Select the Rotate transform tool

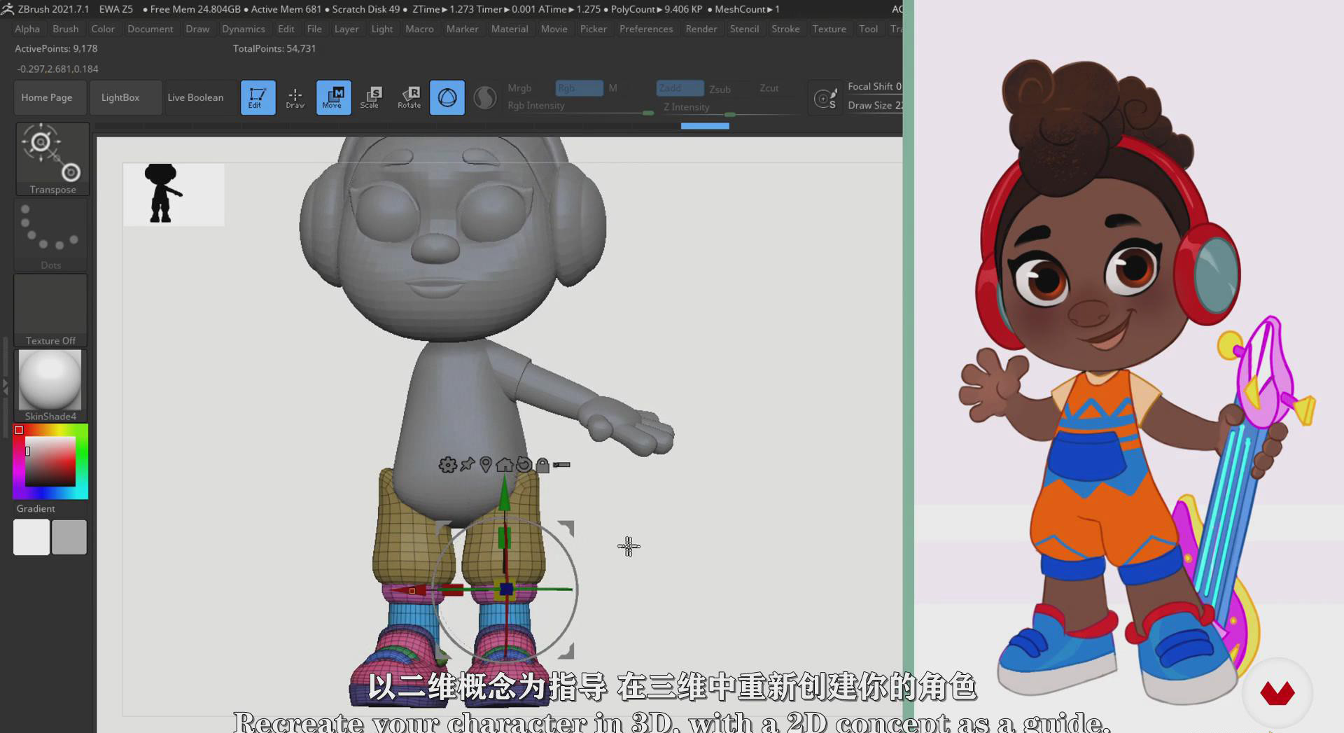409,97
